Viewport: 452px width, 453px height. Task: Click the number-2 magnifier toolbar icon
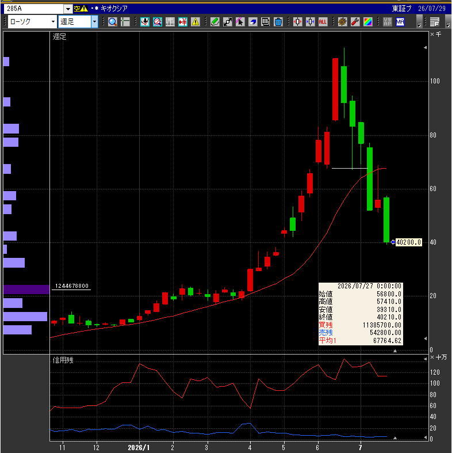pyautogui.click(x=158, y=22)
